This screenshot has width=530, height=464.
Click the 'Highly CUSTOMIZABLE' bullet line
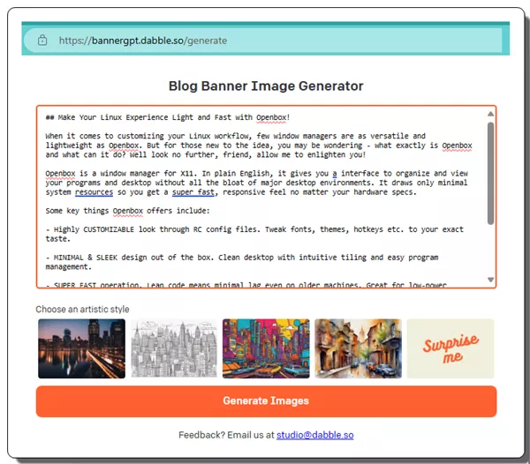point(254,234)
